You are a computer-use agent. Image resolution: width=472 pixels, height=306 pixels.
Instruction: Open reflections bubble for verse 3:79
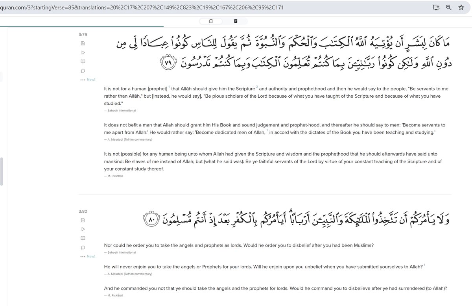pyautogui.click(x=83, y=71)
